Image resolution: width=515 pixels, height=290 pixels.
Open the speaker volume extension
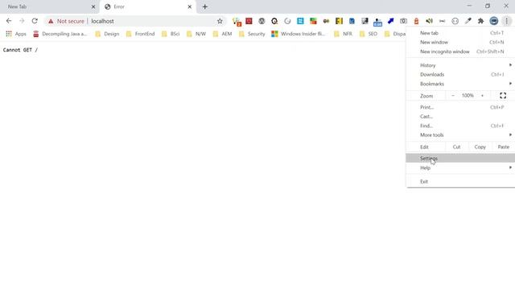coord(429,21)
